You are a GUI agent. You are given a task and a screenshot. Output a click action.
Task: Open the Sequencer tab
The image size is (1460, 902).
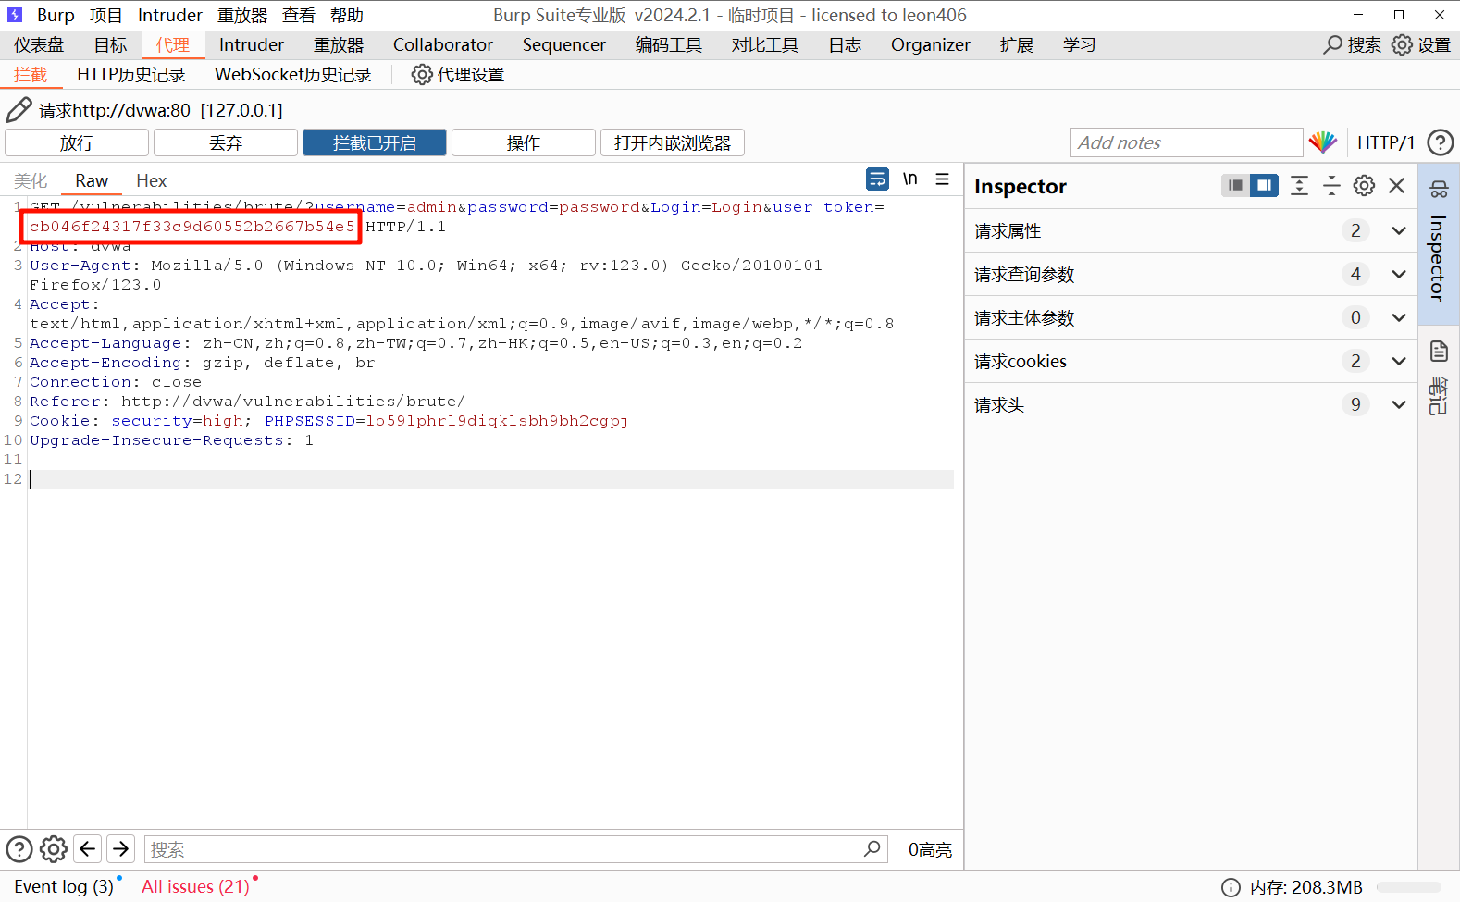[564, 44]
